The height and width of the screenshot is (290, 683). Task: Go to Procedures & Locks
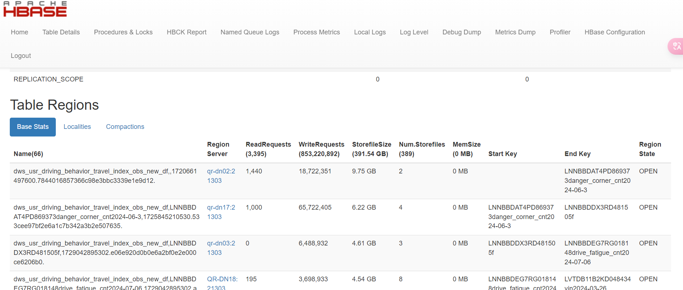123,32
